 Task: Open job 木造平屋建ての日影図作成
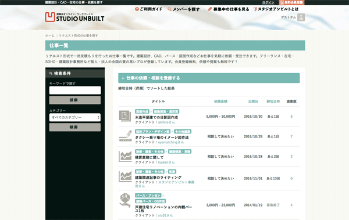(156, 117)
